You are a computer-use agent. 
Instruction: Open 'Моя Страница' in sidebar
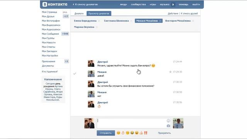pyautogui.click(x=49, y=12)
